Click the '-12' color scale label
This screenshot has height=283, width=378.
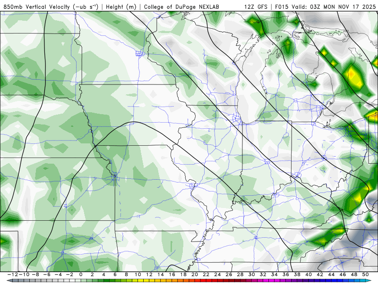13,275
